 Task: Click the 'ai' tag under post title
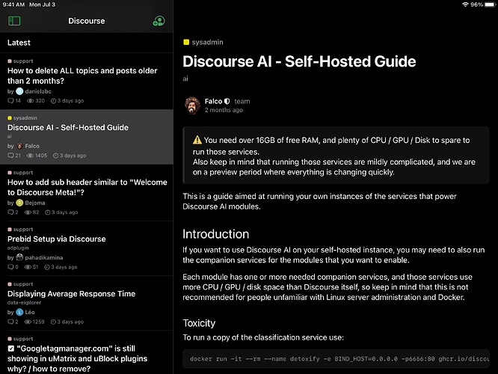[x=185, y=79]
